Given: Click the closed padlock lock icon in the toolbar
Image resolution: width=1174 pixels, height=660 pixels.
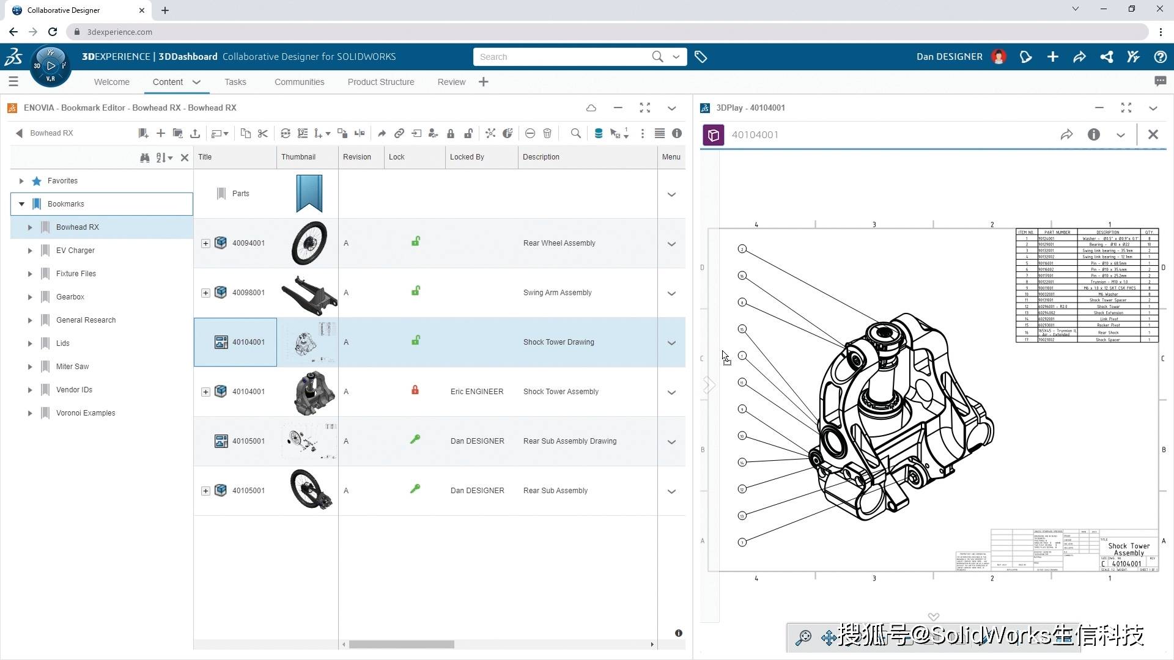Looking at the screenshot, I should click(451, 133).
